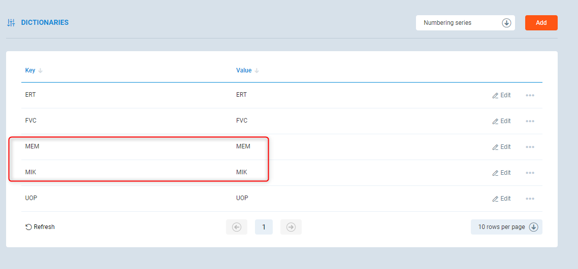Click the Add button
This screenshot has height=269, width=578.
tap(541, 23)
